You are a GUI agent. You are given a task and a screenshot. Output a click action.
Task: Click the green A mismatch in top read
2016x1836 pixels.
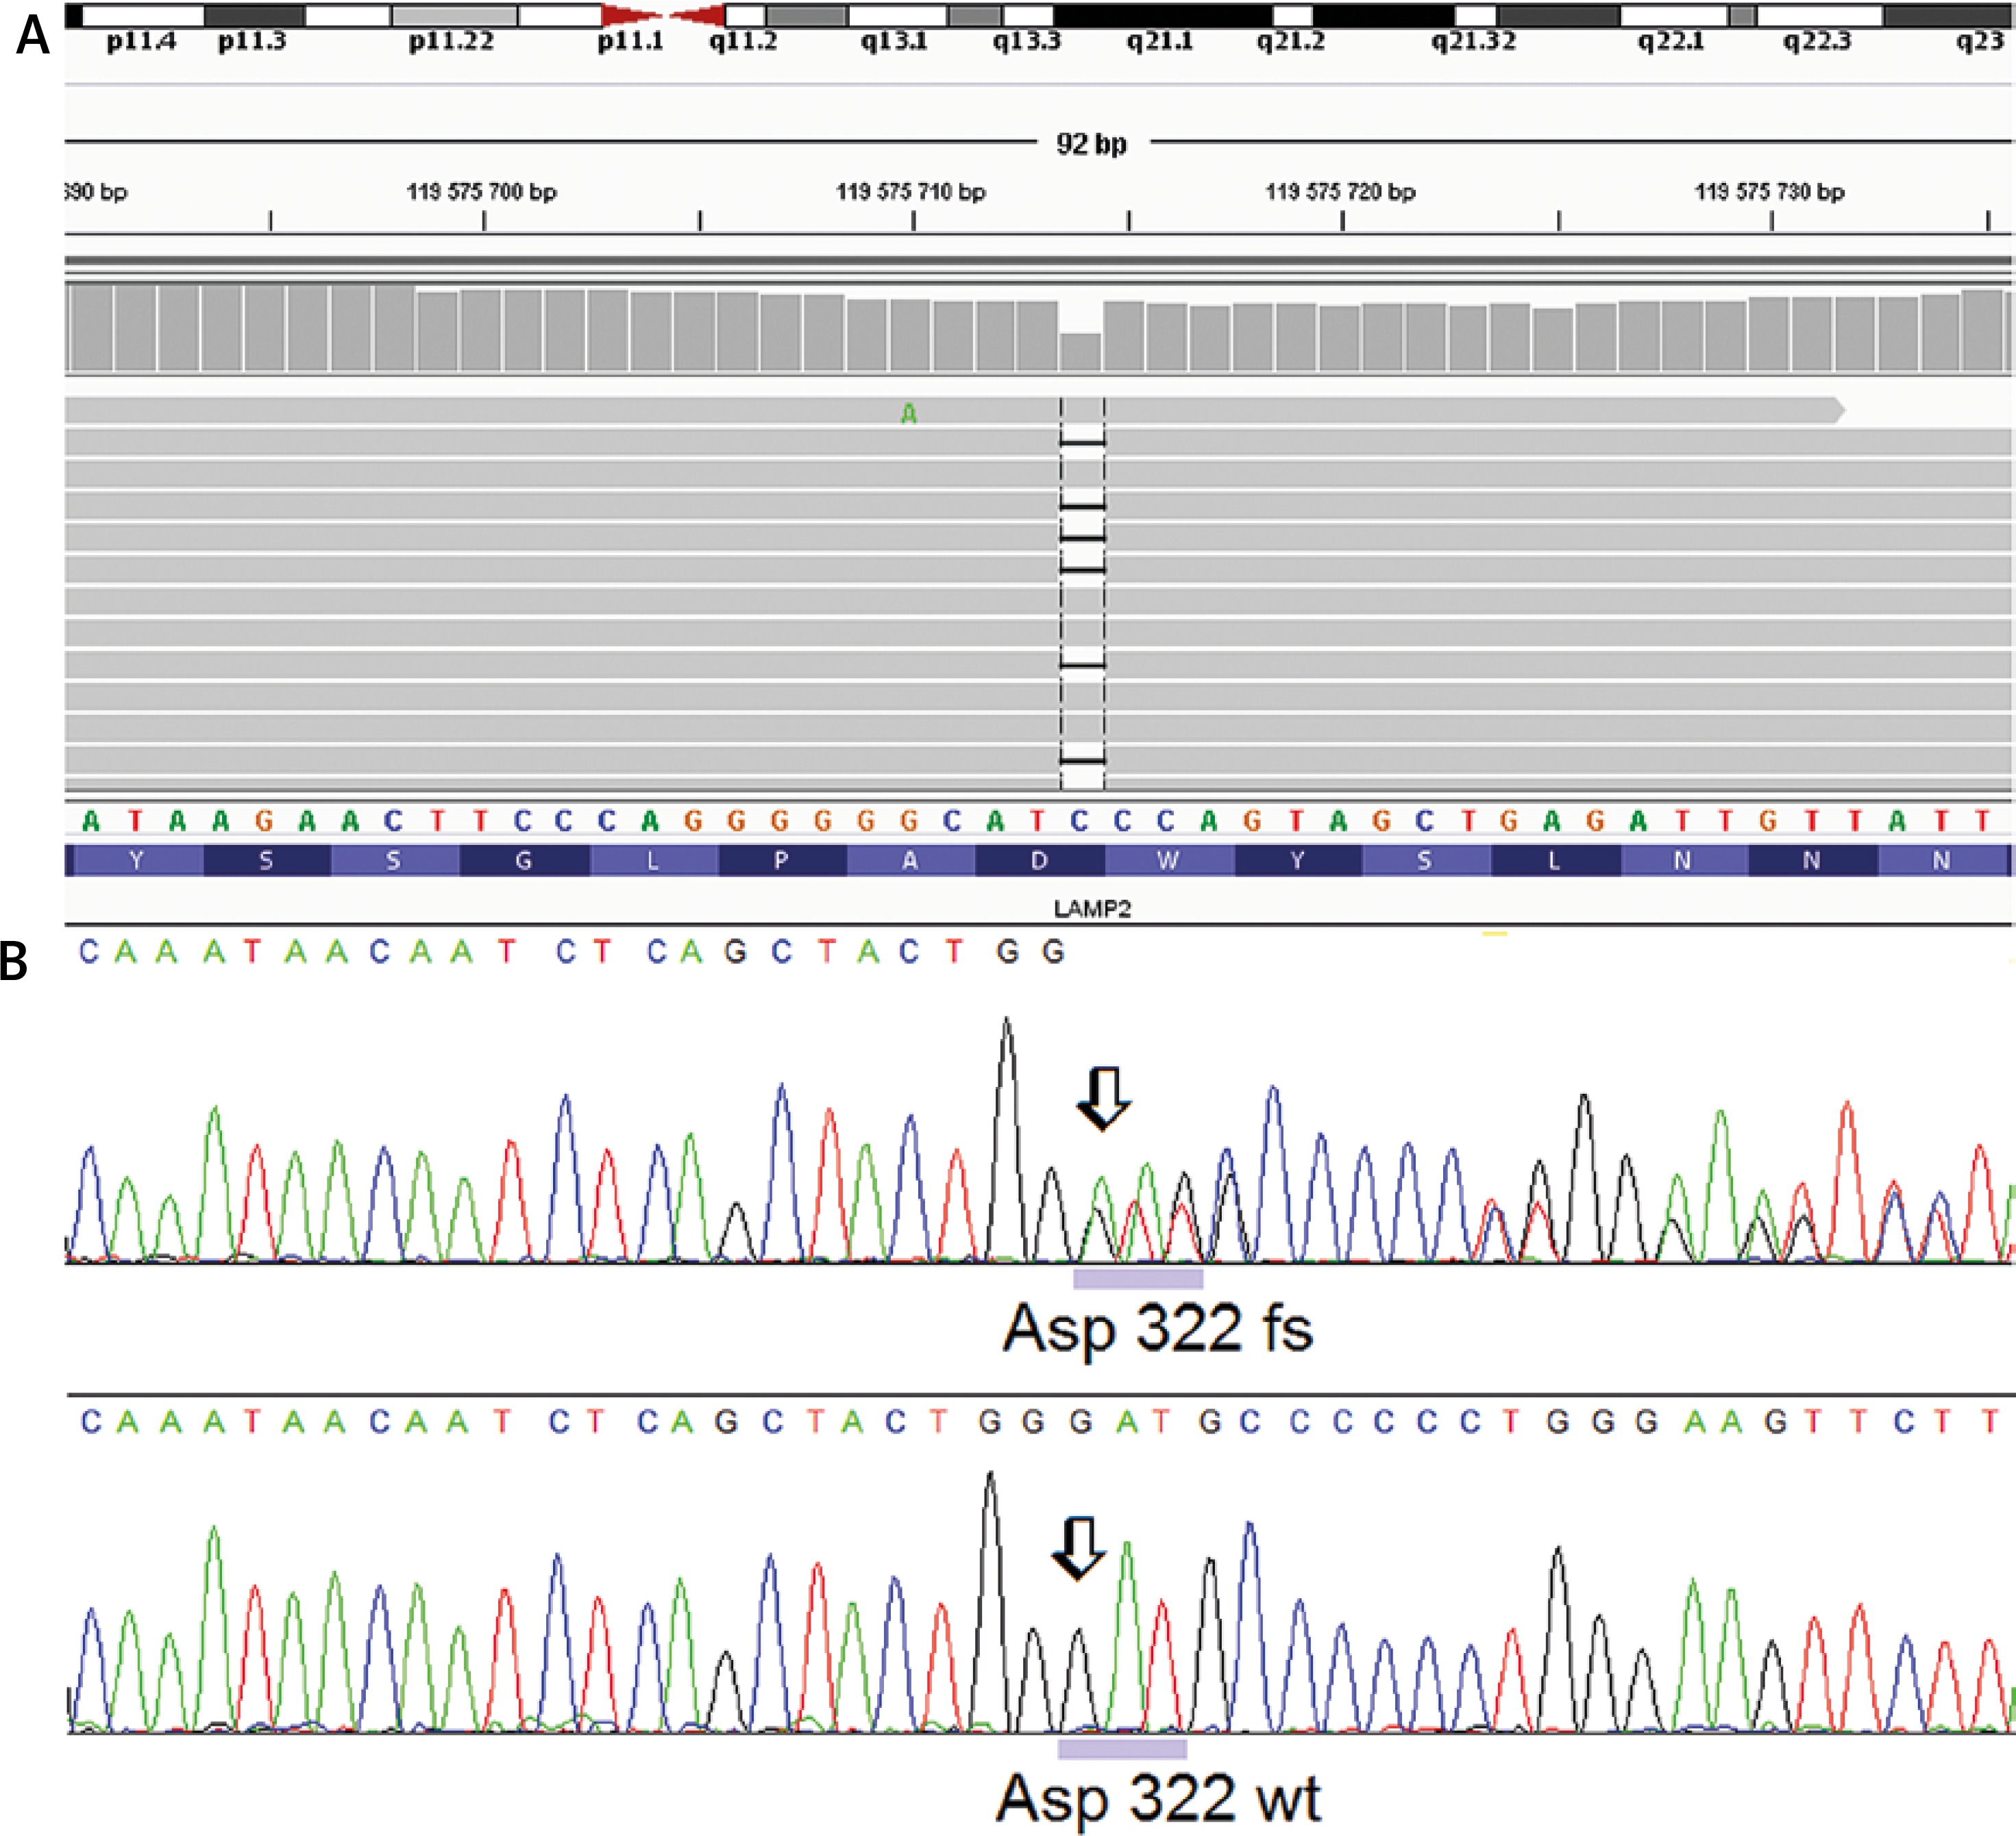(x=908, y=413)
